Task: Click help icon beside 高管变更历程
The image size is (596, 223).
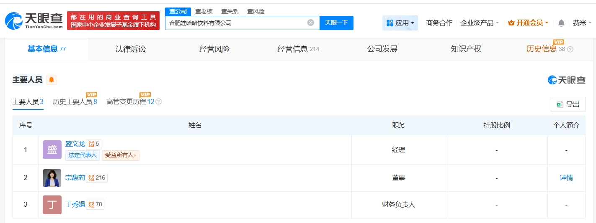Action: pyautogui.click(x=159, y=102)
